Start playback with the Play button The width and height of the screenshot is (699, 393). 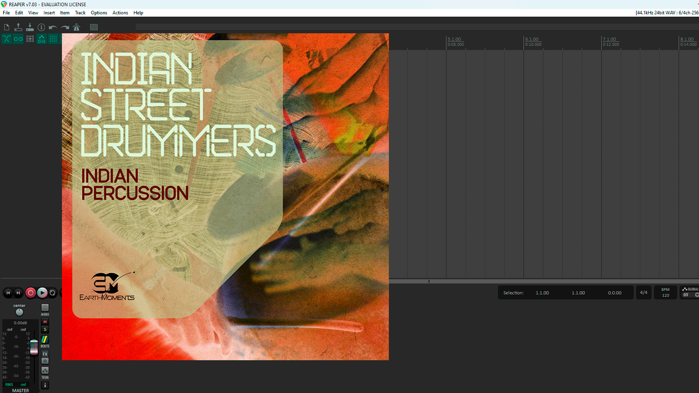42,293
